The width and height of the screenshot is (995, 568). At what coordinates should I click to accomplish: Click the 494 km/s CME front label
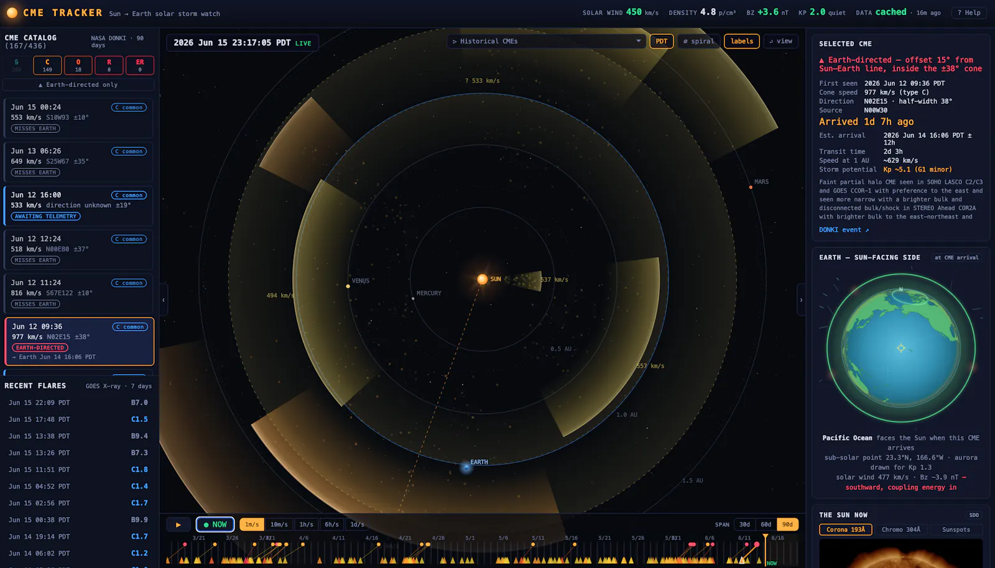point(280,295)
